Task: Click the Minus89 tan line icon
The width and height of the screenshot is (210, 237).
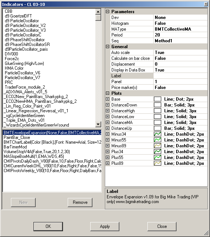Action: coord(158,146)
